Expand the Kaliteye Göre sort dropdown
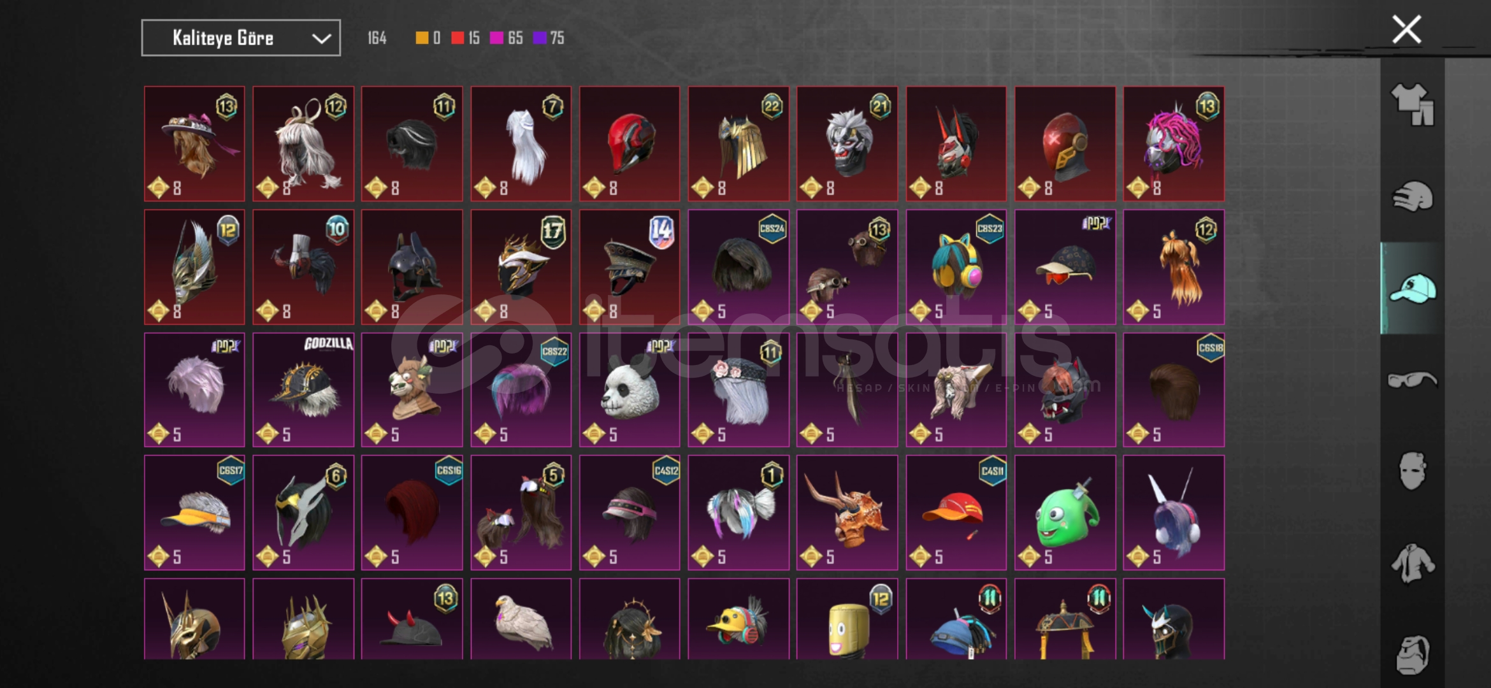 (x=241, y=38)
